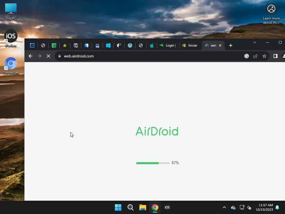Open the Windows Start menu
The height and width of the screenshot is (214, 285).
tap(118, 207)
